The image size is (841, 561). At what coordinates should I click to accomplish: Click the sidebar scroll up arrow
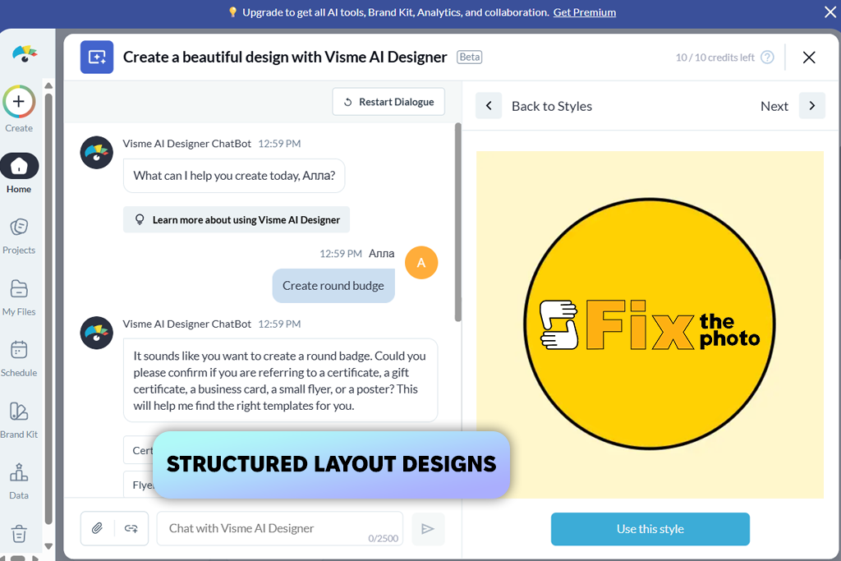tap(48, 85)
